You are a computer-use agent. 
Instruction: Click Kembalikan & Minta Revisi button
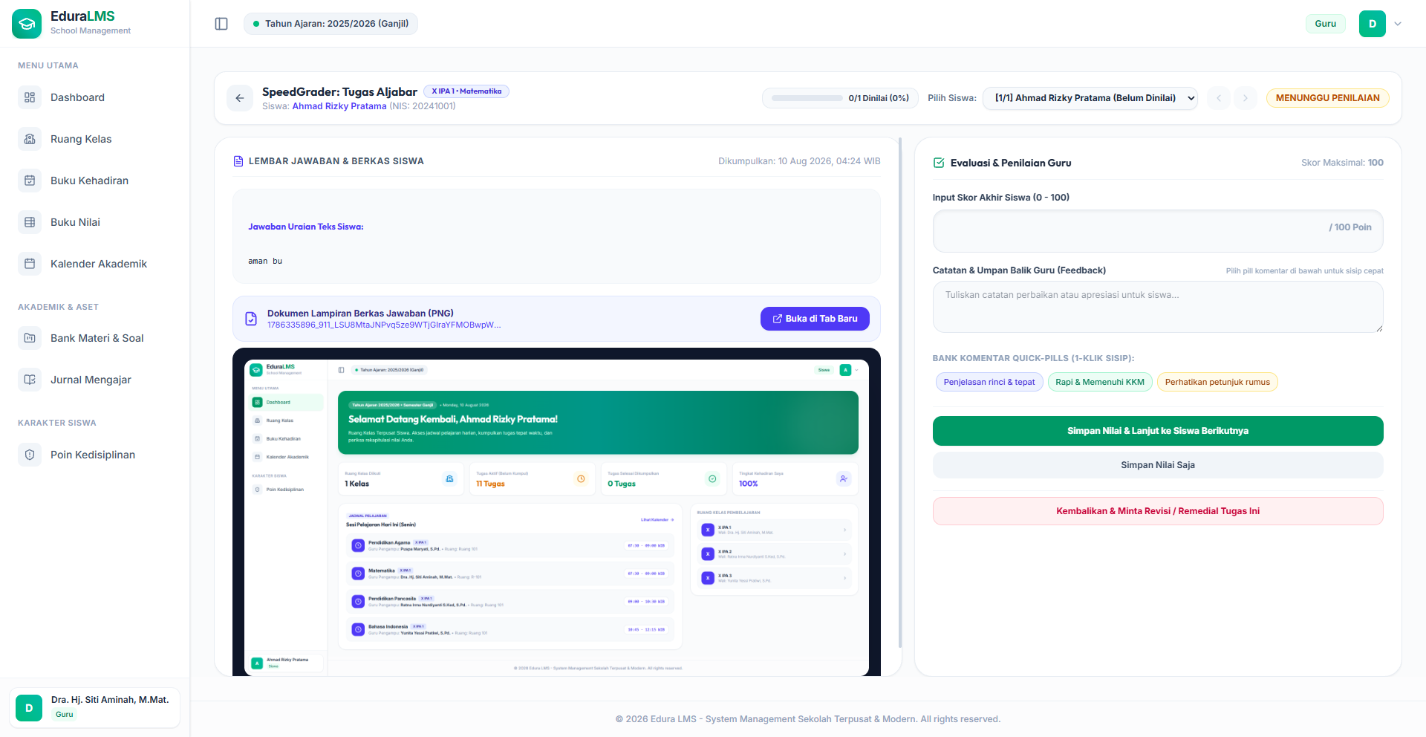(1158, 511)
